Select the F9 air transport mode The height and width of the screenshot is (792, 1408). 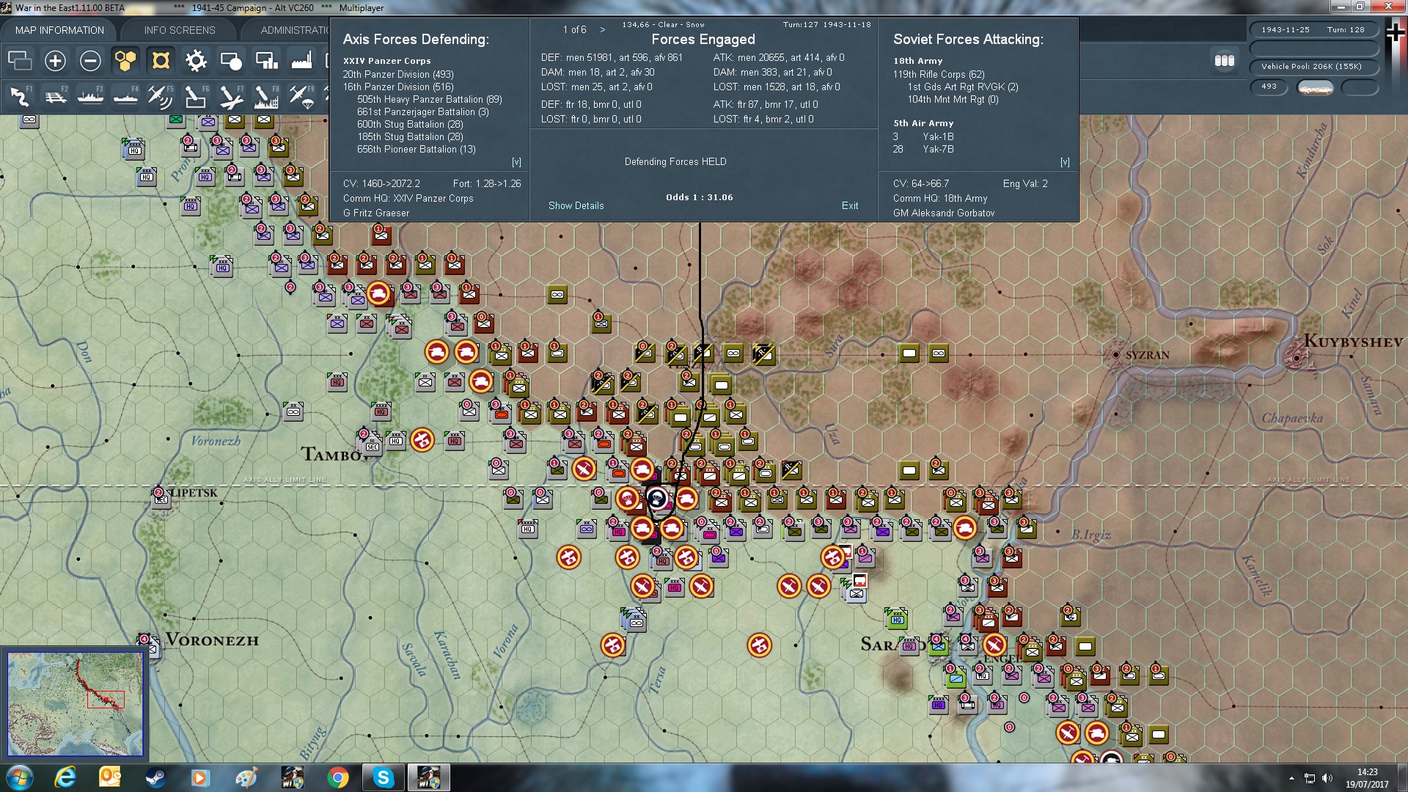301,97
